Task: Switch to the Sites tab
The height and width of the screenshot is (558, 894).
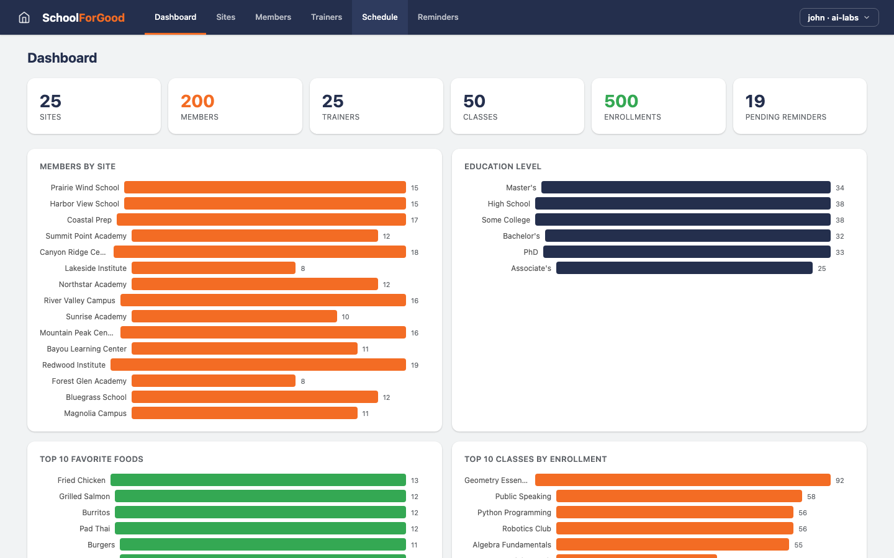Action: point(225,17)
